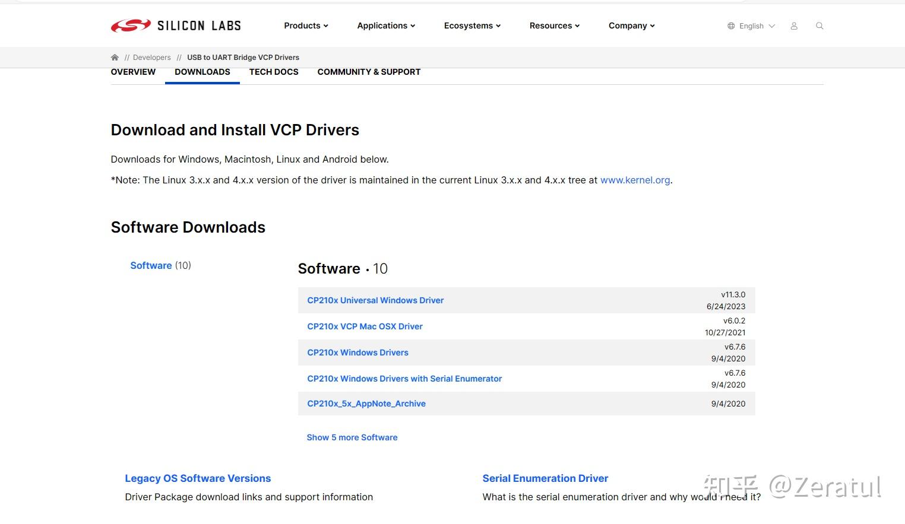Open the www.kernel.org link
This screenshot has height=524, width=905.
[635, 180]
